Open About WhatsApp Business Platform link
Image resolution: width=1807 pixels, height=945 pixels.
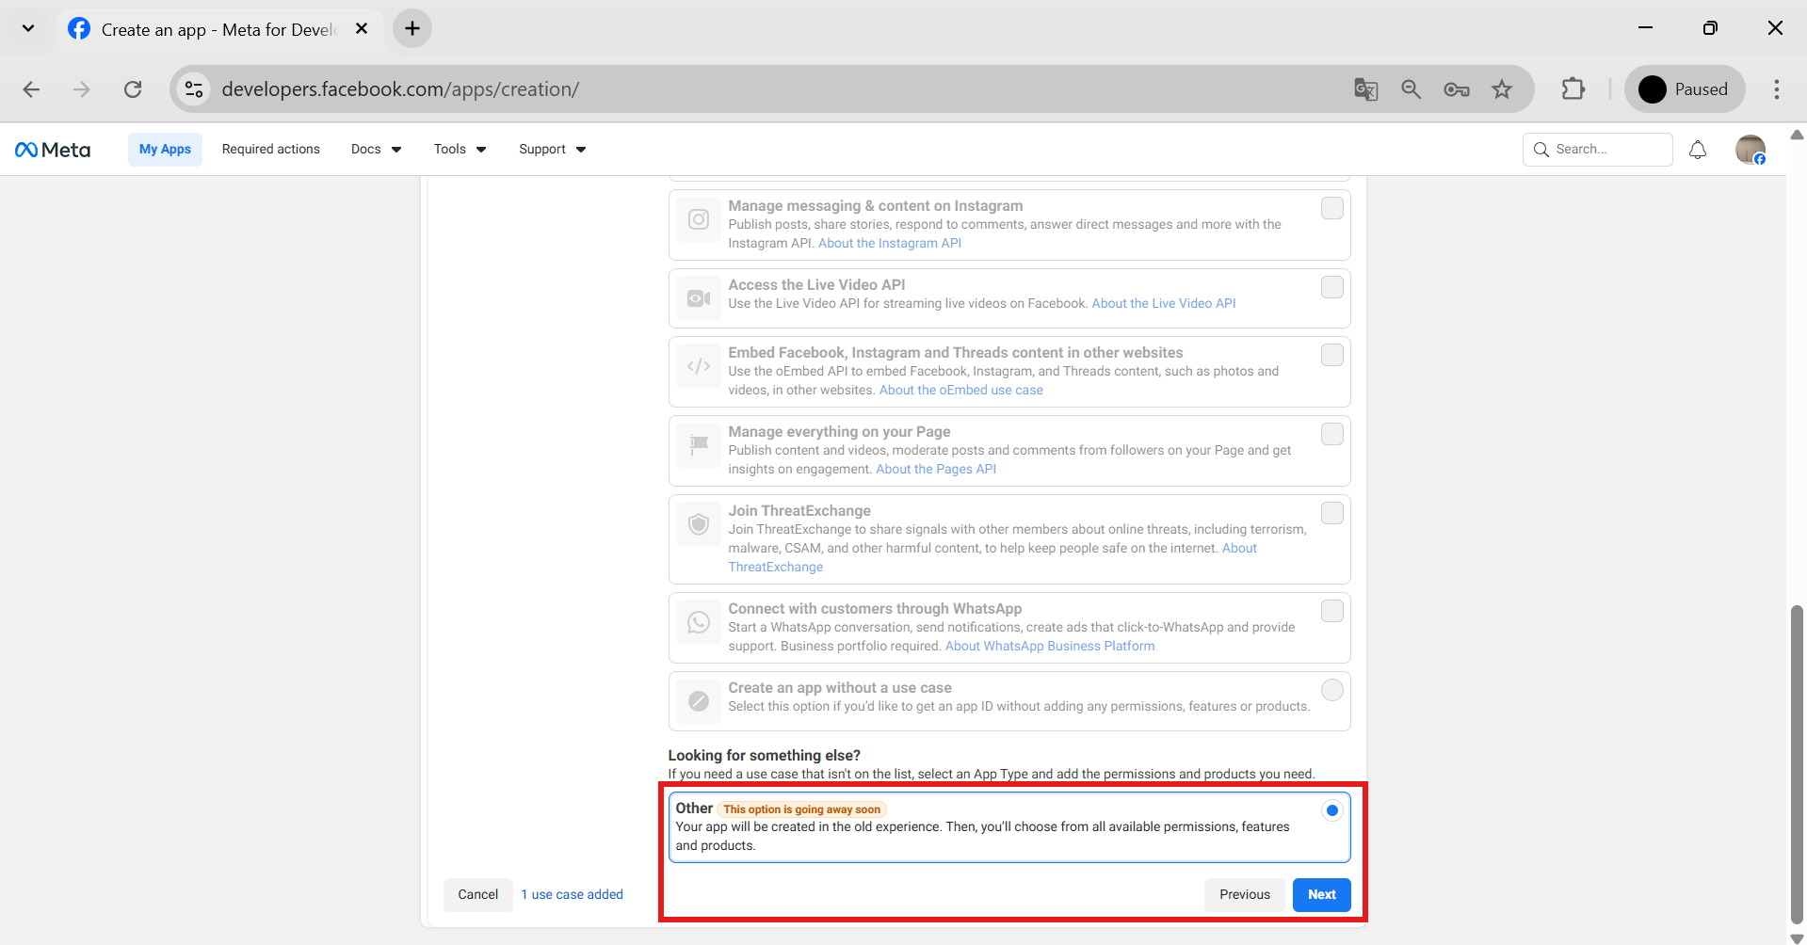click(x=1050, y=647)
